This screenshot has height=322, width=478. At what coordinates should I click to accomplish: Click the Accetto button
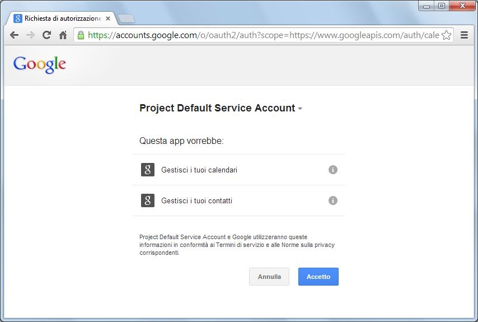(318, 277)
